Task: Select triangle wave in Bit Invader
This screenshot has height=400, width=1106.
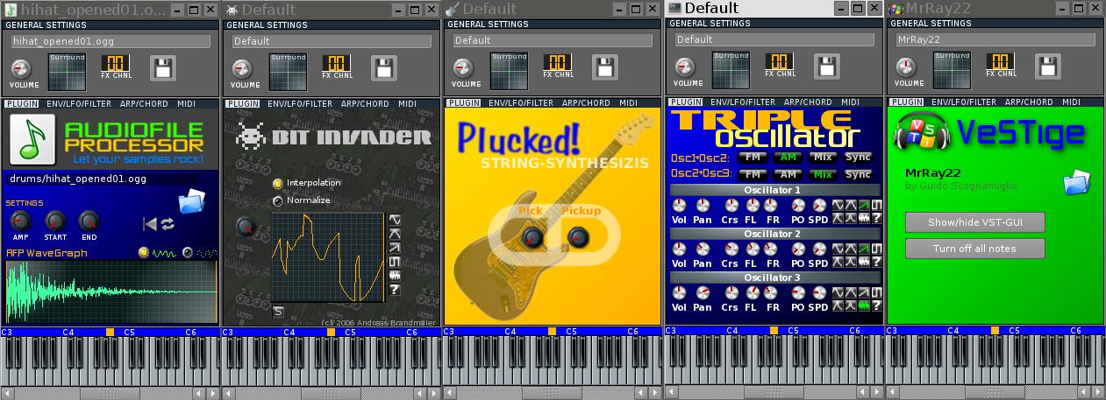Action: (x=395, y=234)
